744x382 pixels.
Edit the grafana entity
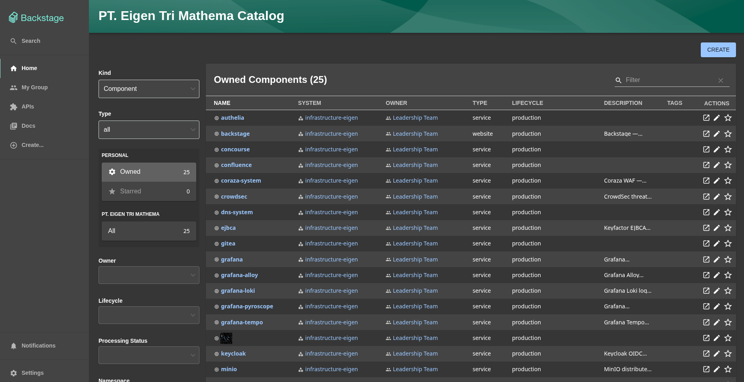(x=717, y=259)
